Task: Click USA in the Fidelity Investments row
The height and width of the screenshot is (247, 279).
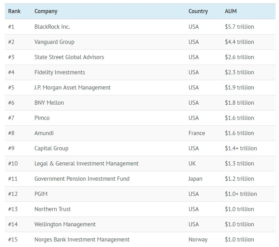Action: [x=193, y=72]
